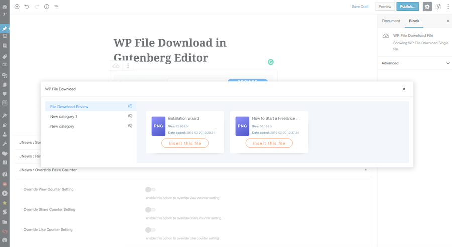Open Tools wrench icon in admin sidebar
The width and height of the screenshot is (452, 247).
click(x=5, y=144)
